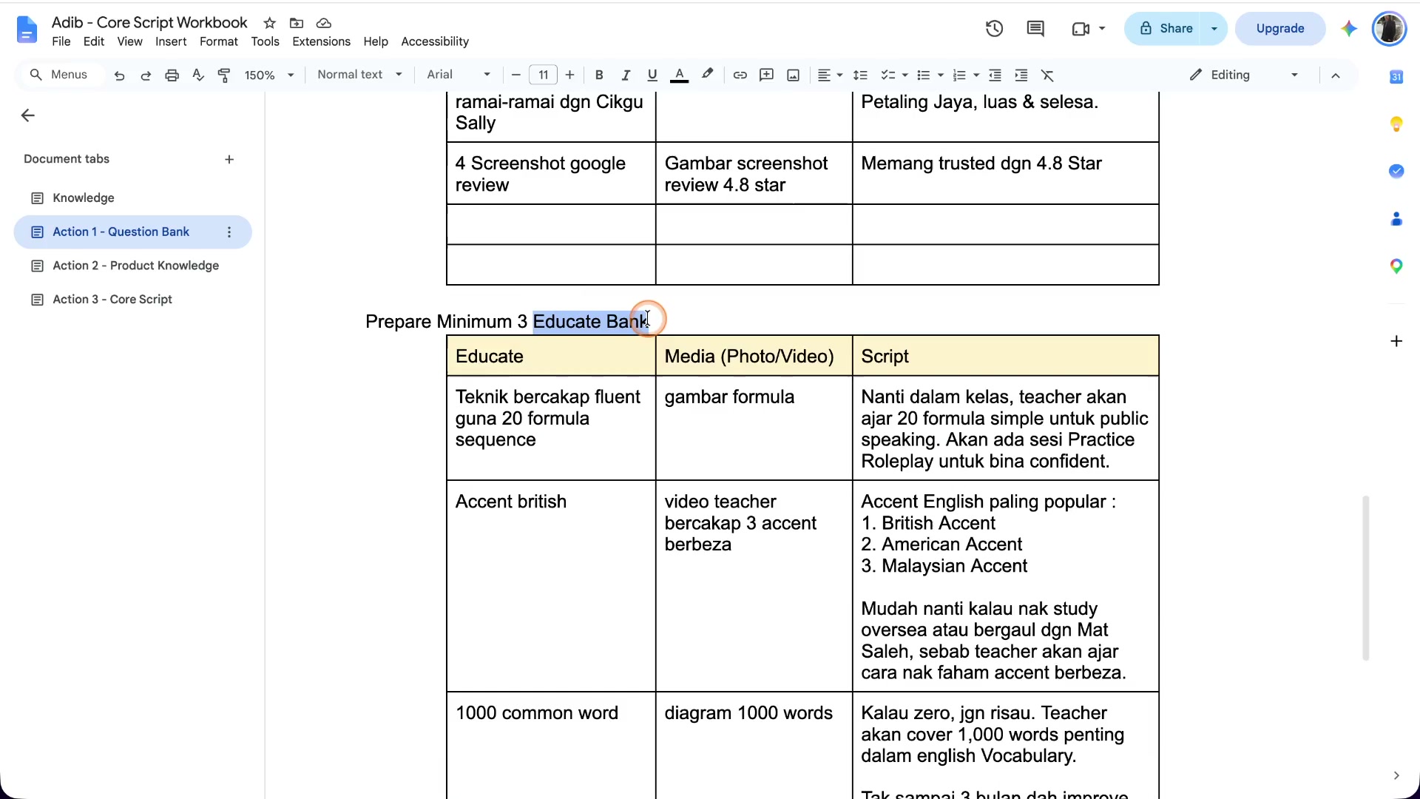Select the Paint format tool
Screen dimensions: 1420x799
224,75
